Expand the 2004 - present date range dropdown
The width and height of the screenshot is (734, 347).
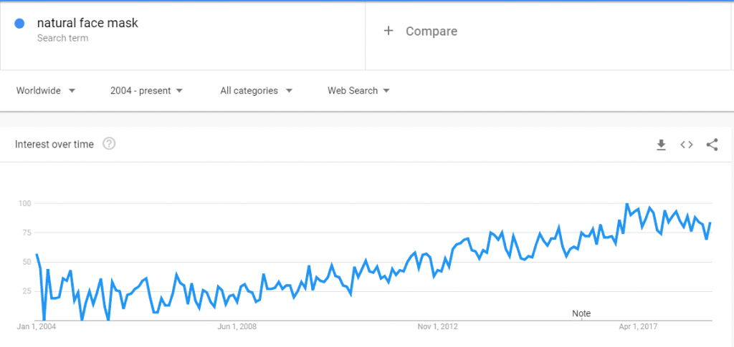click(x=146, y=91)
